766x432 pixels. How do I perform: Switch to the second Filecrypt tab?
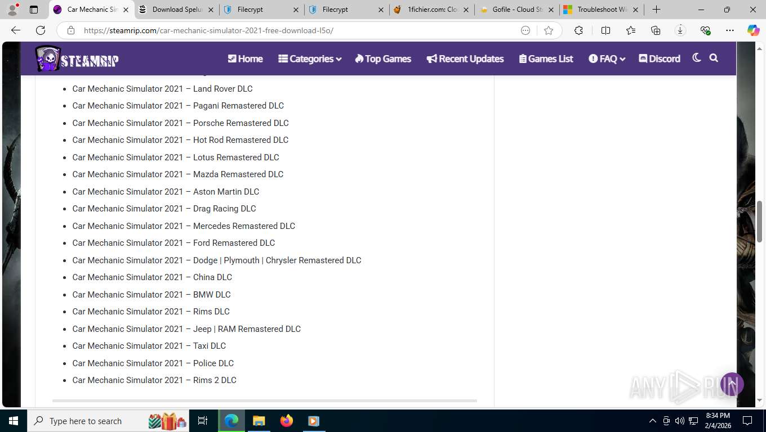click(x=347, y=10)
